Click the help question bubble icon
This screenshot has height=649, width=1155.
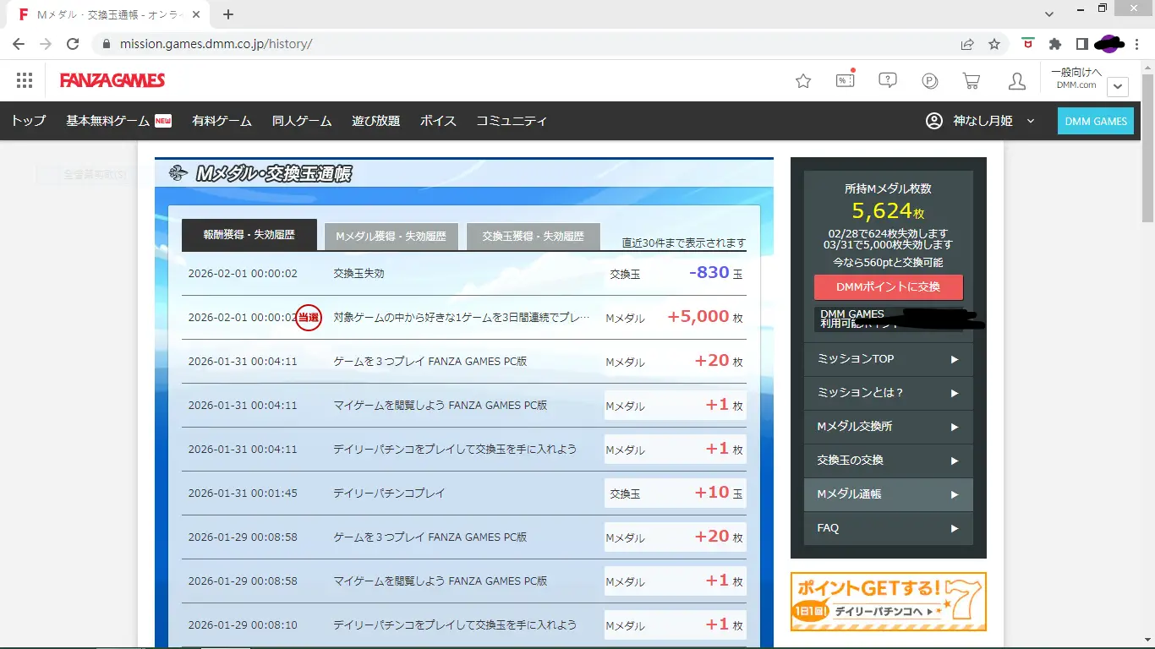tap(887, 80)
